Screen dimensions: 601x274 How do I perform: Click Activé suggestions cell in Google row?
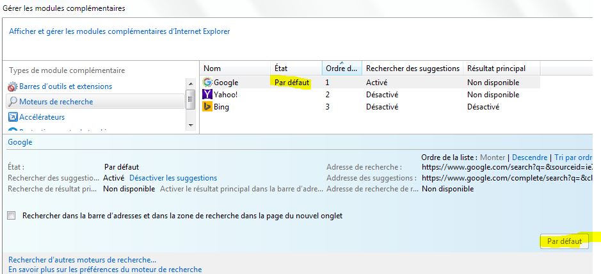[377, 83]
